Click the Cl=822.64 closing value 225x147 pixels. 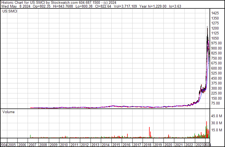(x=103, y=6)
